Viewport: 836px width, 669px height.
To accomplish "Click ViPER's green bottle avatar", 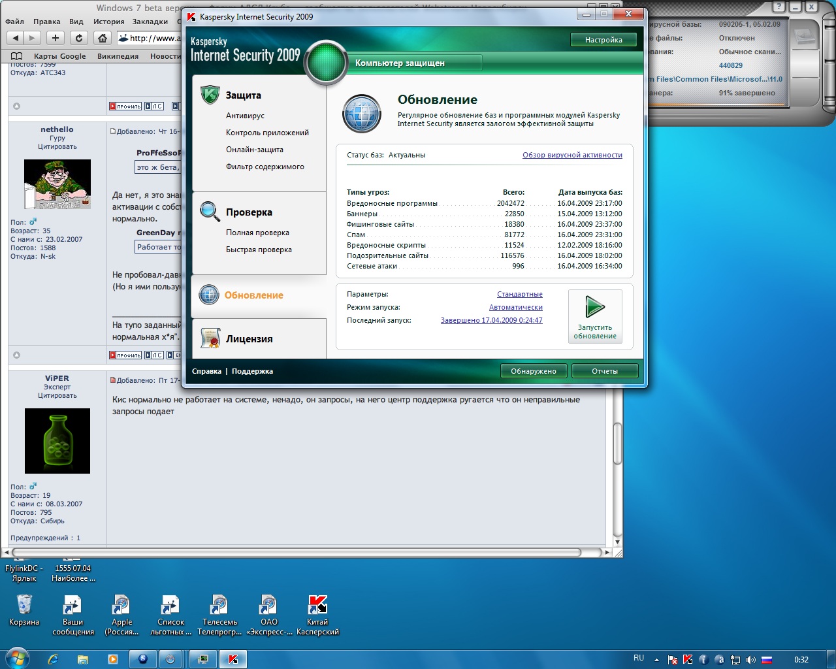I will click(57, 441).
